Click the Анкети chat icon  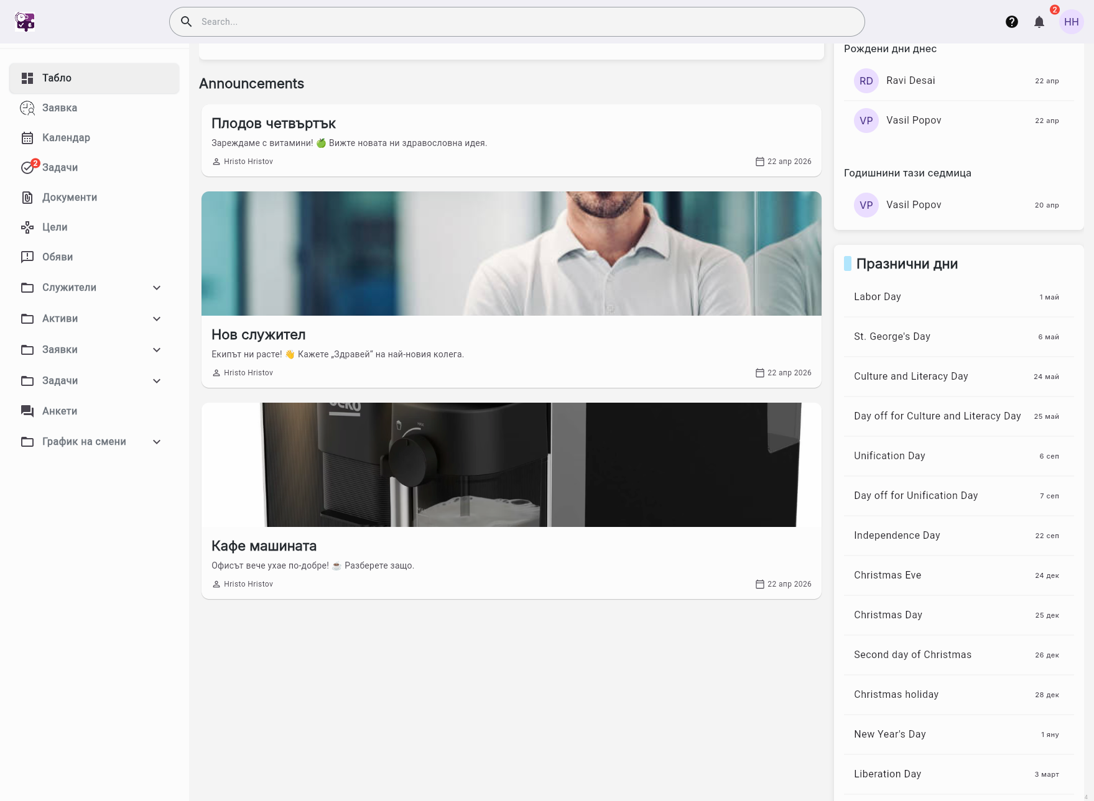[x=27, y=411]
